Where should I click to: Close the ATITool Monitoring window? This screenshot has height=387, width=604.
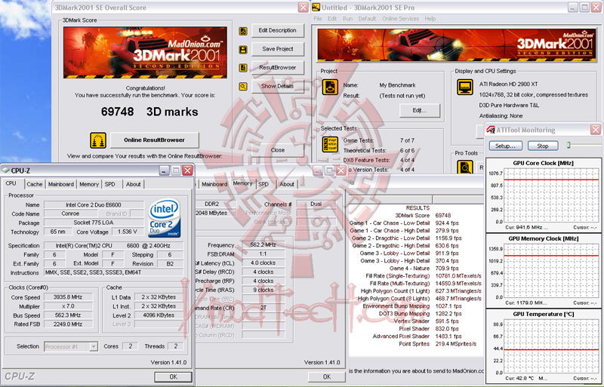pos(596,130)
